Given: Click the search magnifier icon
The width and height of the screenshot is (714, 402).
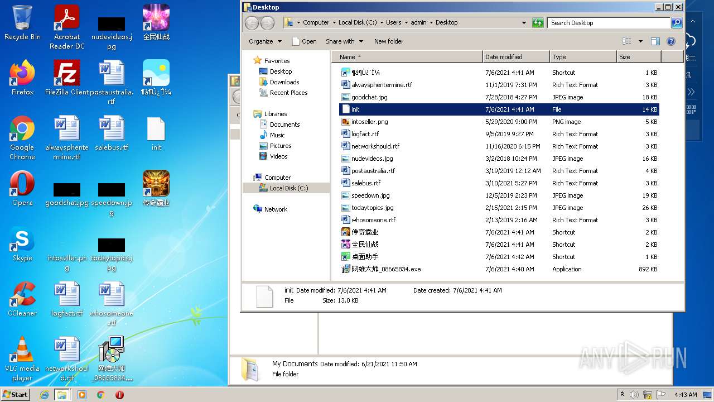Looking at the screenshot, I should click(677, 23).
